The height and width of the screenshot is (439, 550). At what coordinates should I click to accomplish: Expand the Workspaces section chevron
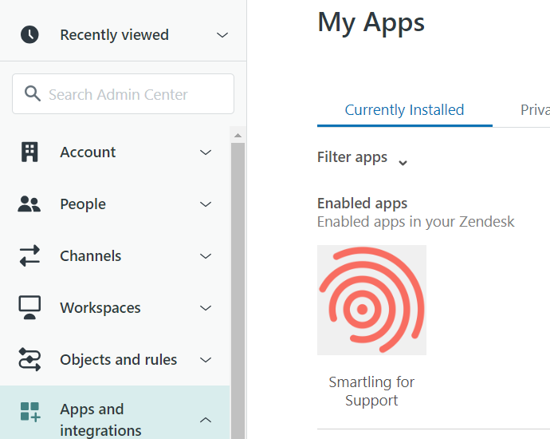click(x=206, y=308)
